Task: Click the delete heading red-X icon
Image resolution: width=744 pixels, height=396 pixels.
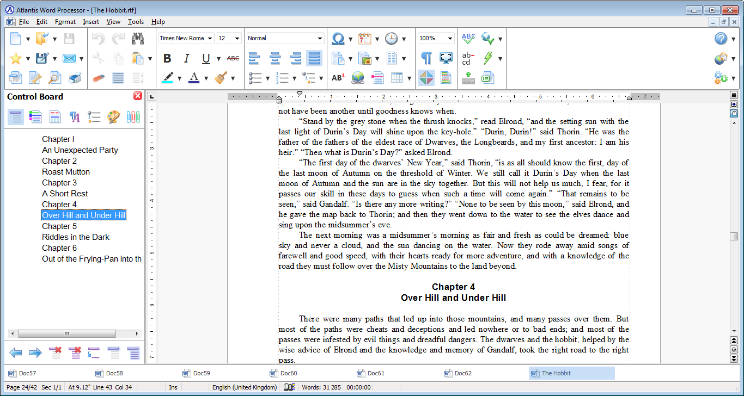Action: pyautogui.click(x=55, y=352)
